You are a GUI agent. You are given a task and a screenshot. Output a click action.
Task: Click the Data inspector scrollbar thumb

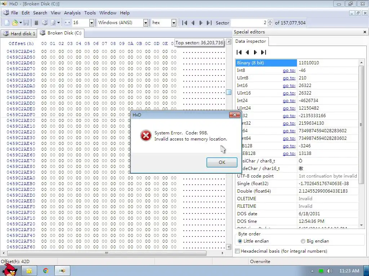click(361, 125)
